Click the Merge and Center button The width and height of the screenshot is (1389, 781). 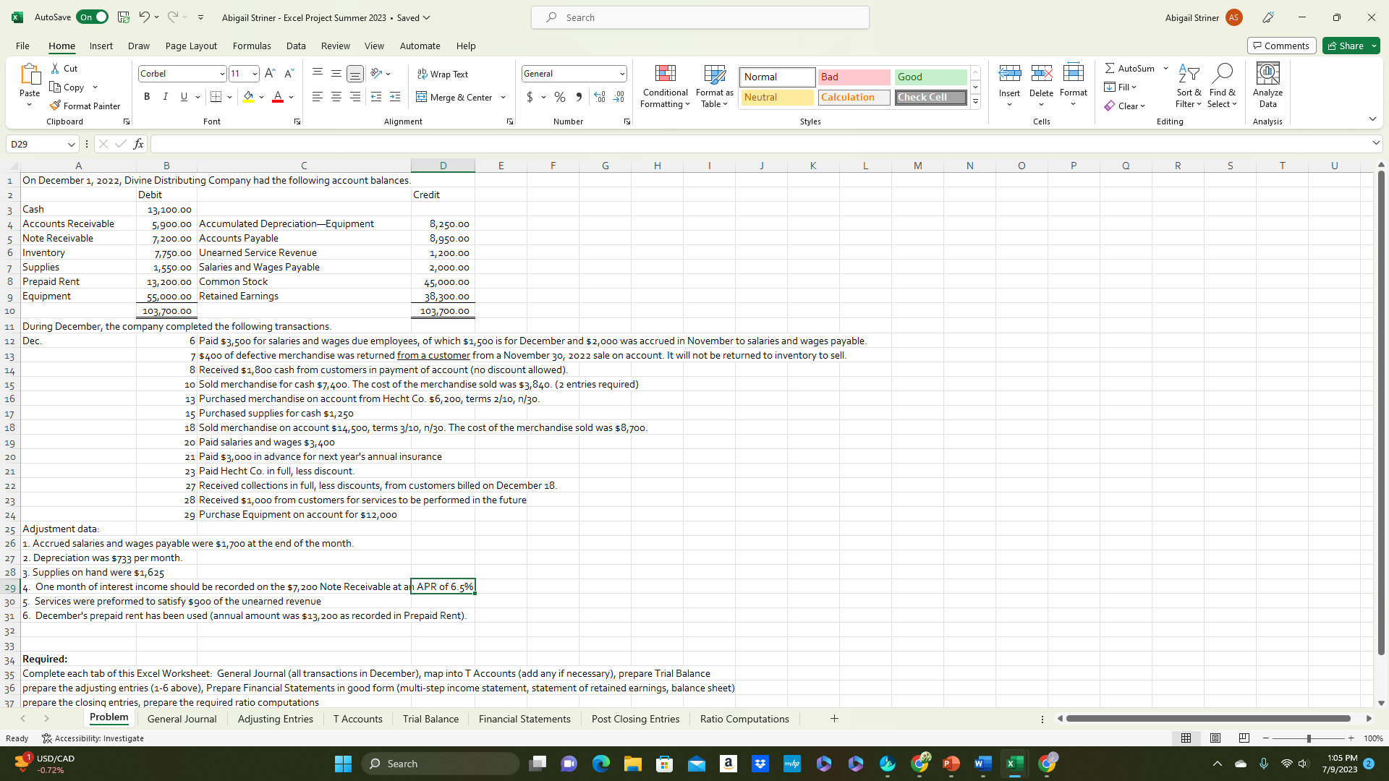(456, 96)
